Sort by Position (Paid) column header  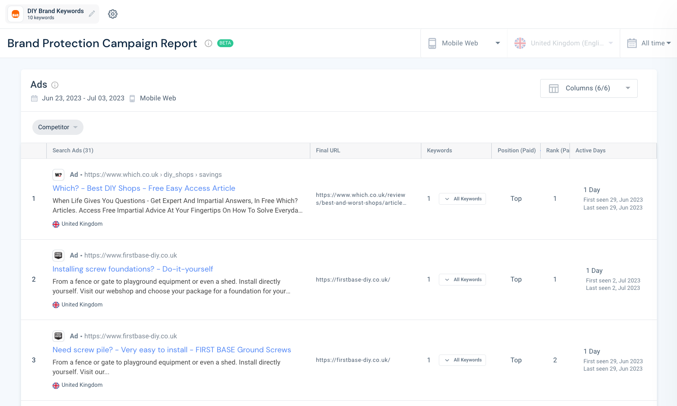pyautogui.click(x=516, y=151)
